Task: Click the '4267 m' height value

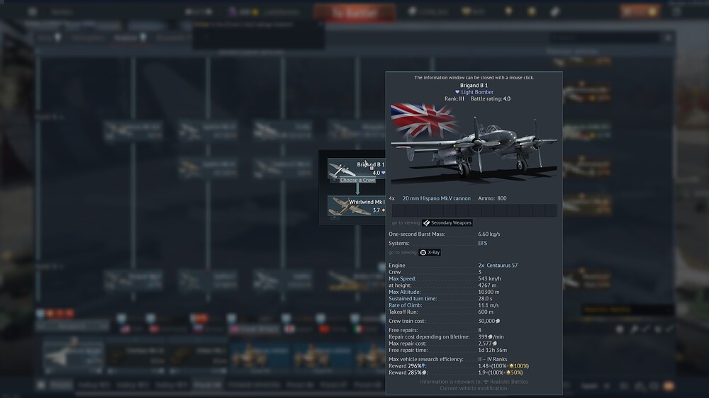Action: click(x=487, y=285)
